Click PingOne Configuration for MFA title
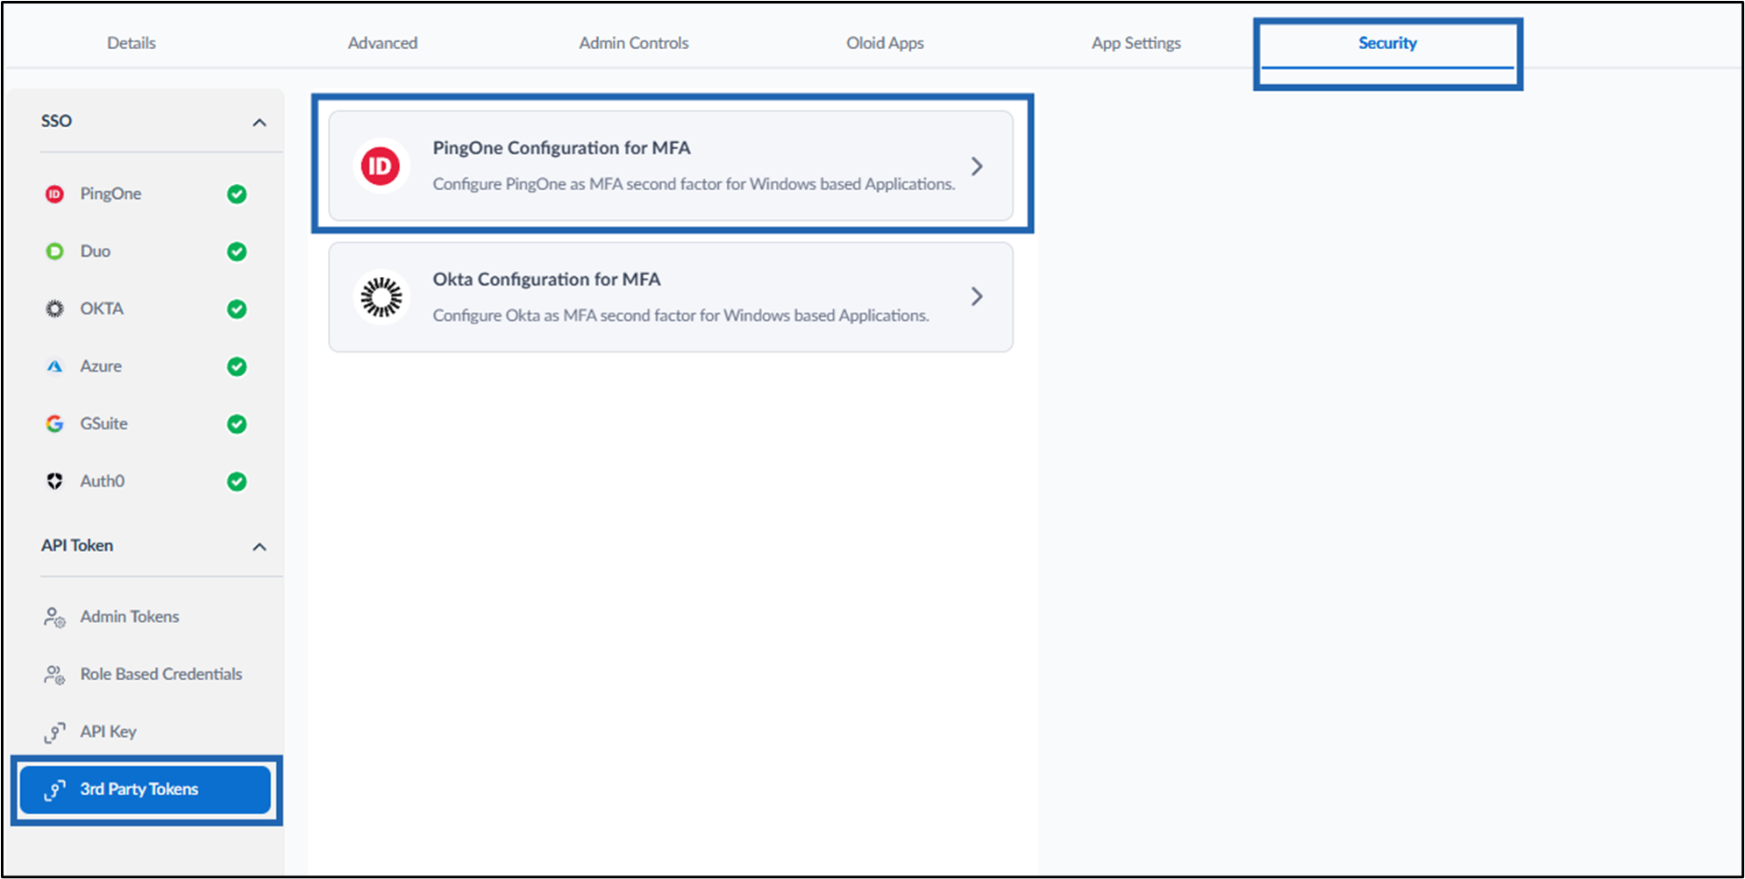This screenshot has width=1745, height=879. [561, 148]
